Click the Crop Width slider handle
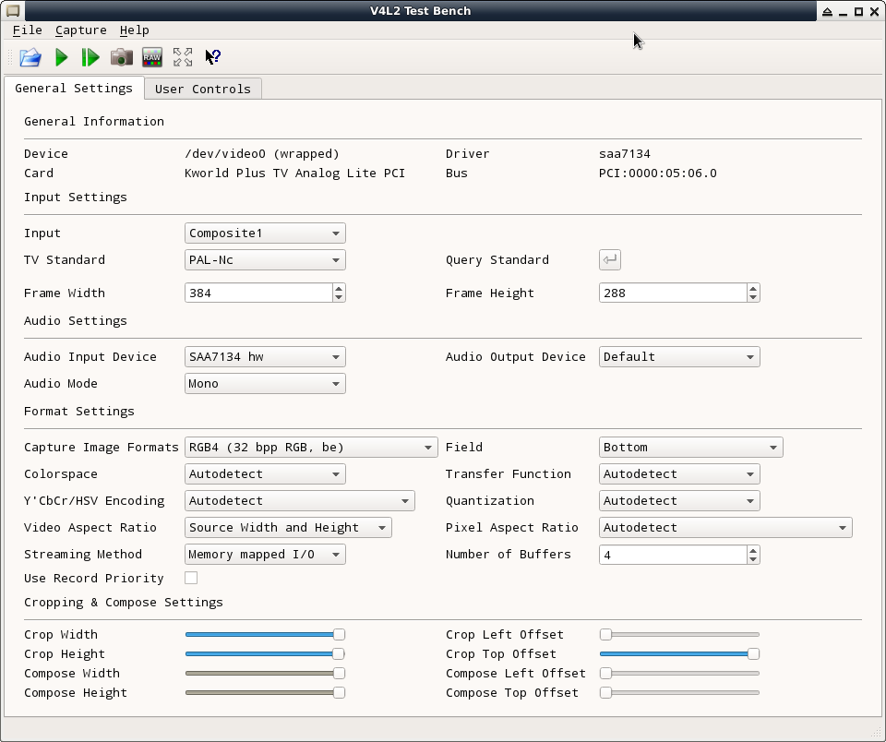Screen dimensions: 886x742 (339, 635)
